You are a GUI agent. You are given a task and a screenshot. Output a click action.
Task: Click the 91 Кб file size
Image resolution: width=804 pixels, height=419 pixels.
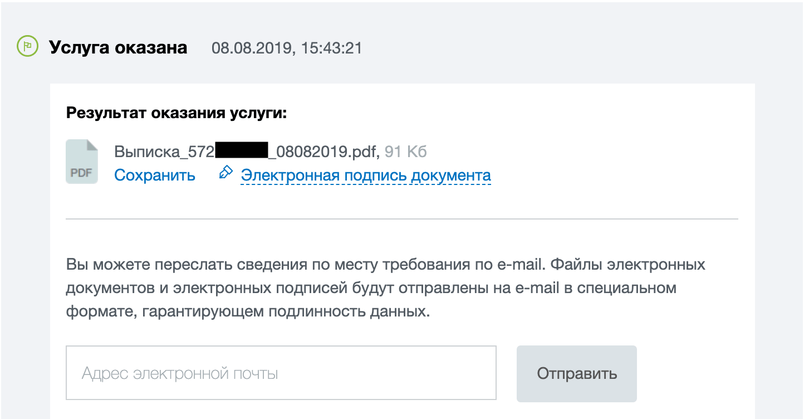[x=405, y=151]
